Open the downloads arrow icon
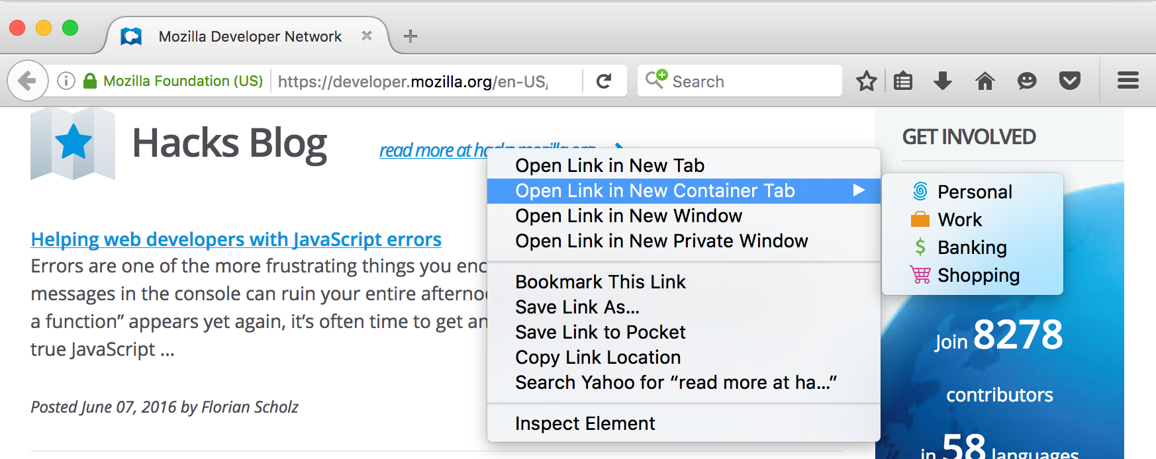The width and height of the screenshot is (1156, 459). click(943, 81)
